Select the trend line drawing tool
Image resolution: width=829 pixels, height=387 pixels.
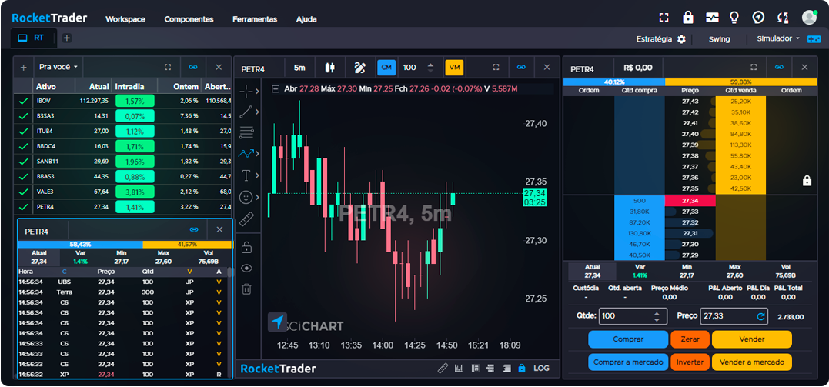coord(246,112)
